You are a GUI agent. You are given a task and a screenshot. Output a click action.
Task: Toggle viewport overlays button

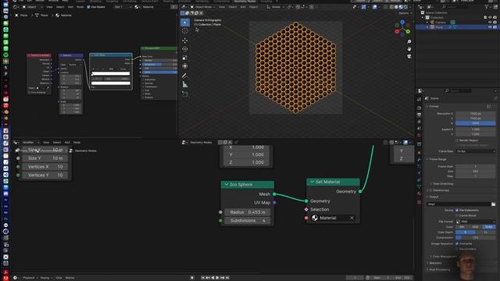(x=375, y=7)
